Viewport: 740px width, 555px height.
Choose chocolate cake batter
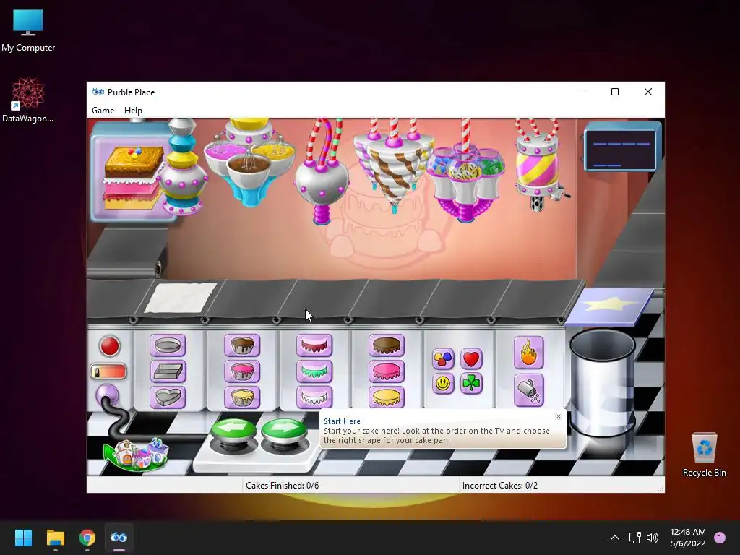pyautogui.click(x=242, y=345)
